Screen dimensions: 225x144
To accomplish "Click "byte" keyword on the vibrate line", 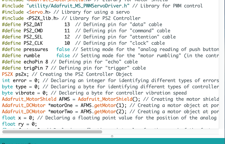I will pyautogui.click(x=7, y=93).
